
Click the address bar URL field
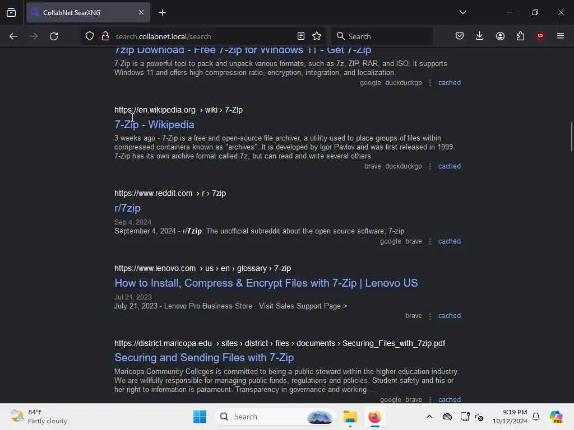[203, 36]
